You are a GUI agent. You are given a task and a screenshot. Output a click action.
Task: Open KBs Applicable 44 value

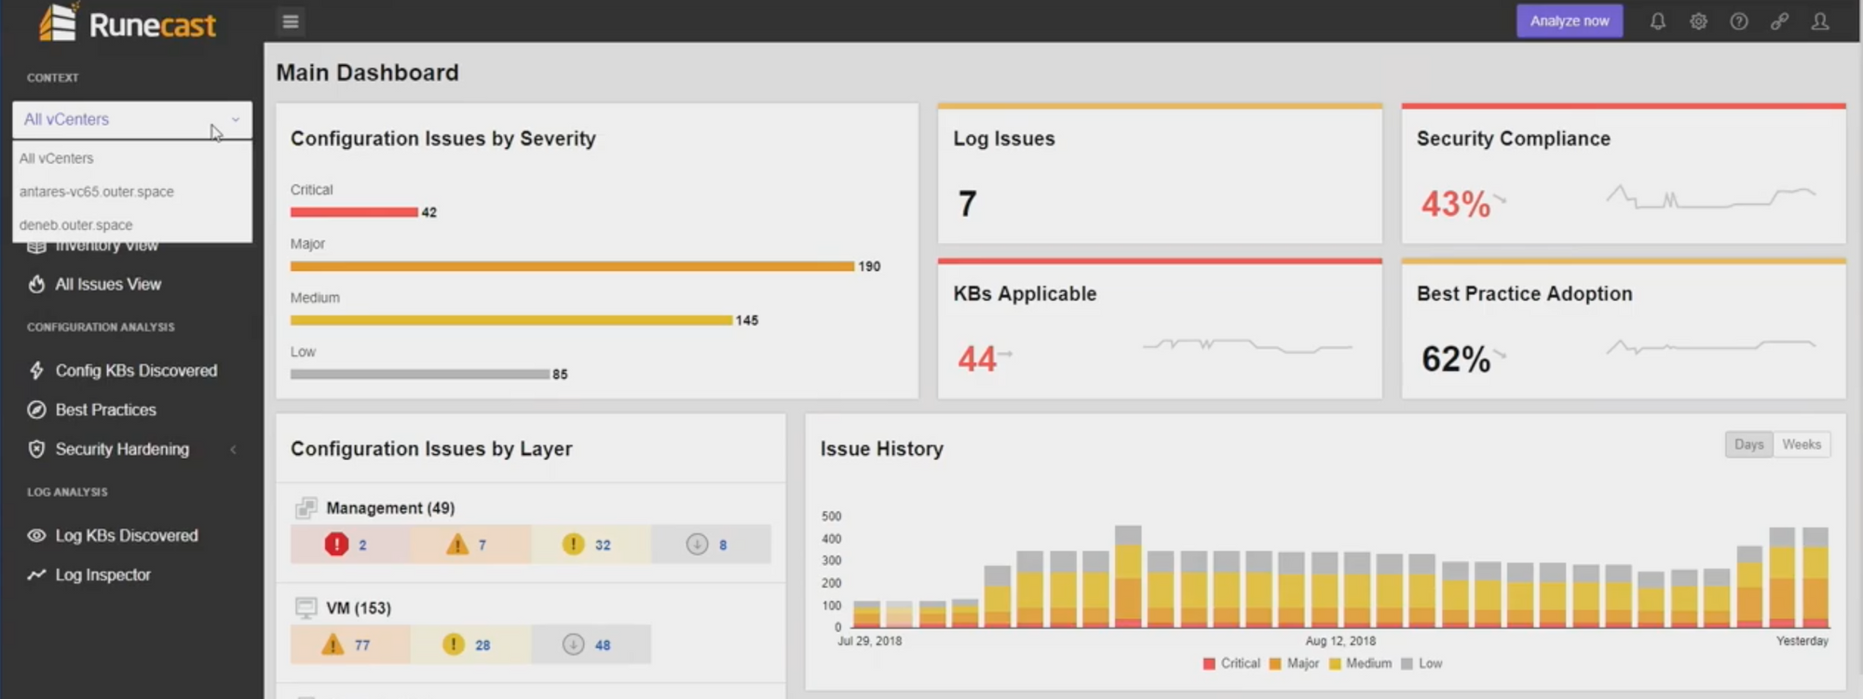click(x=977, y=358)
